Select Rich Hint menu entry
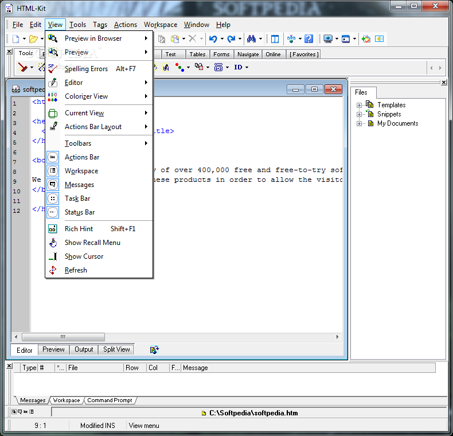Screen dimensions: 453x436 click(99, 229)
